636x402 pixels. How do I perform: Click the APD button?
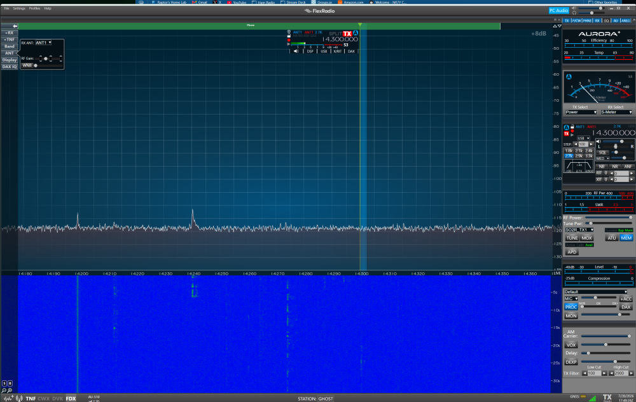click(572, 253)
